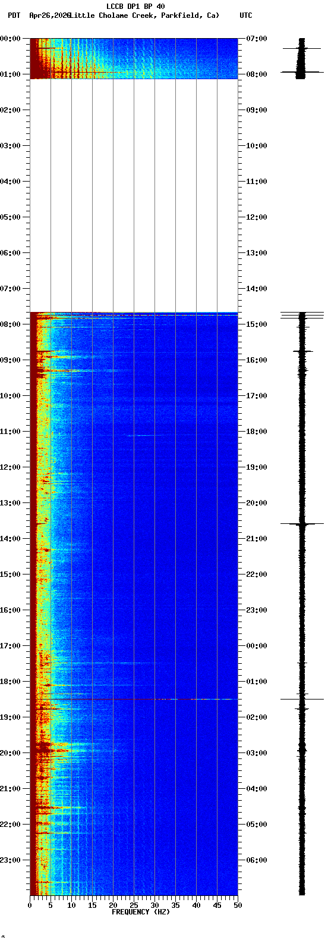Click the '05:00' PDT time label

[10, 217]
